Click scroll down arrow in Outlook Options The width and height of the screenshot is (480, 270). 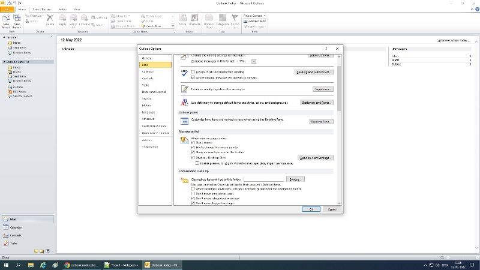339,203
